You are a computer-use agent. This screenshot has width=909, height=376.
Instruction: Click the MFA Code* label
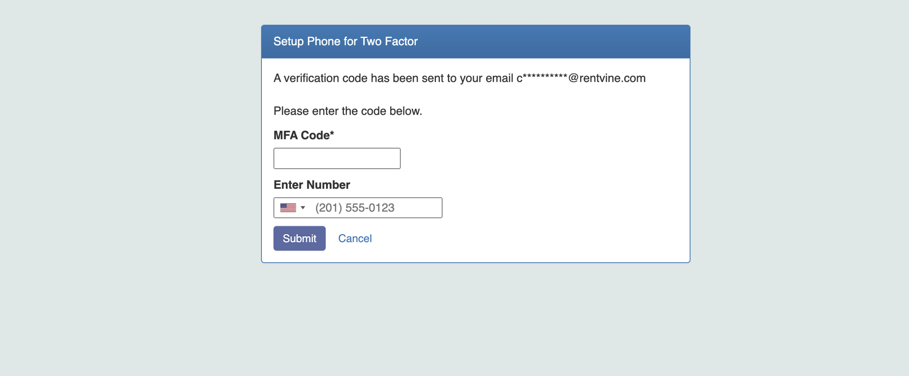(x=304, y=135)
